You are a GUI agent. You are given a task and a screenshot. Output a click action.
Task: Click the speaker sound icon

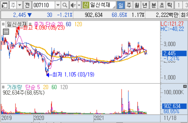[x=73, y=5]
